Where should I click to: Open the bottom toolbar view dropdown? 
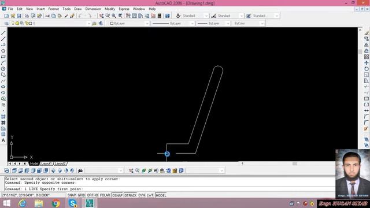coord(121,170)
